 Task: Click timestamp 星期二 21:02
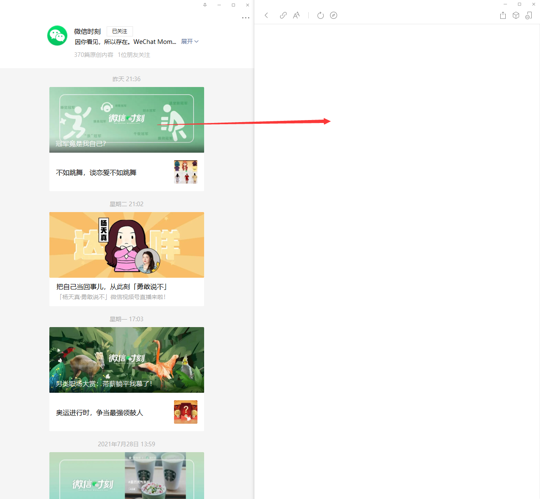point(127,204)
